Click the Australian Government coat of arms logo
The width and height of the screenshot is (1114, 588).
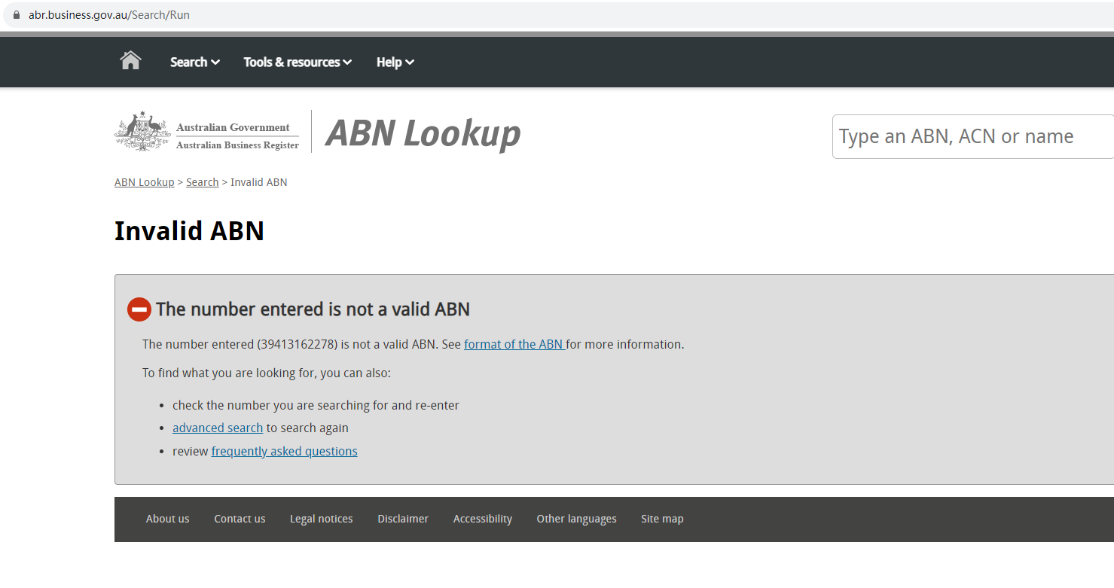143,131
